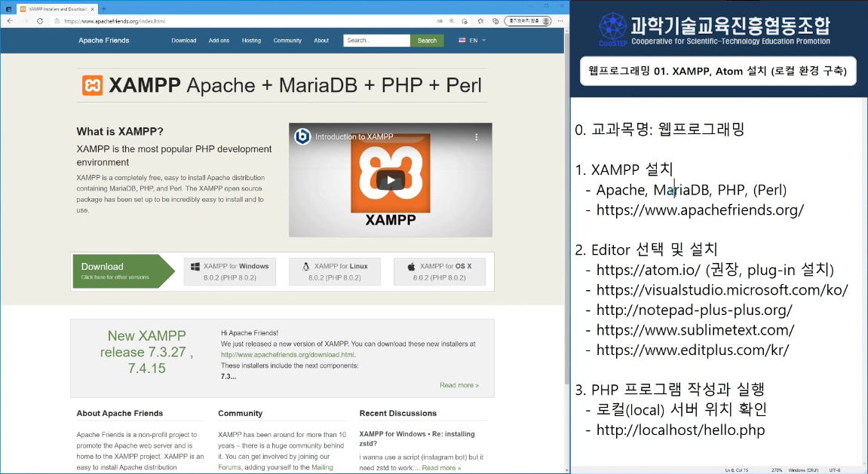Close the XAMPP Installers browser tab
The width and height of the screenshot is (868, 474).
pyautogui.click(x=94, y=8)
